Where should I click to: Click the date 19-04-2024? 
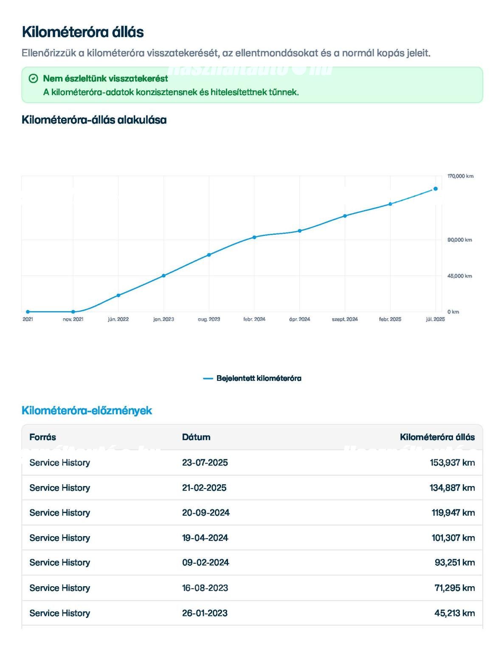205,537
